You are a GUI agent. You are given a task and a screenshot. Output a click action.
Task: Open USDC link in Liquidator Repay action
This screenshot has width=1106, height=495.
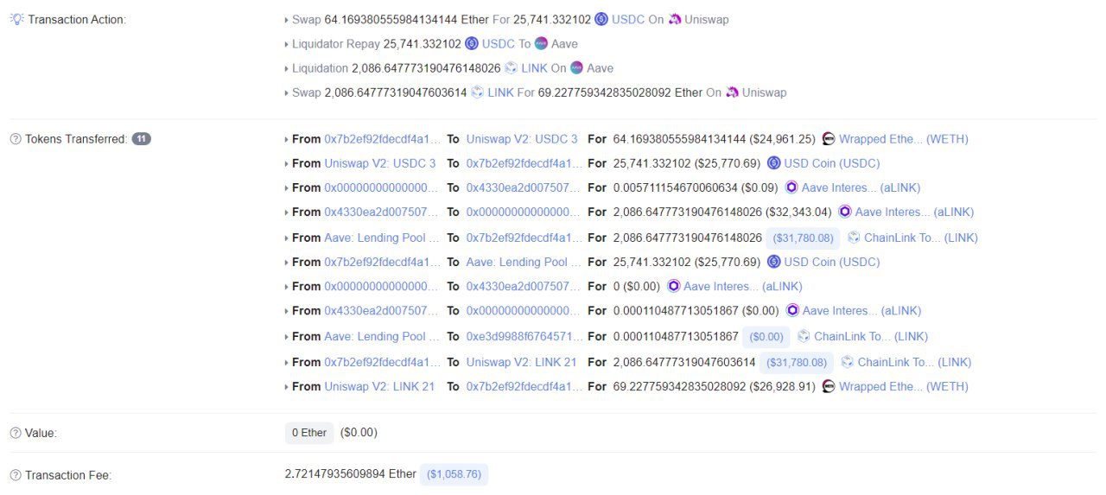(x=499, y=43)
